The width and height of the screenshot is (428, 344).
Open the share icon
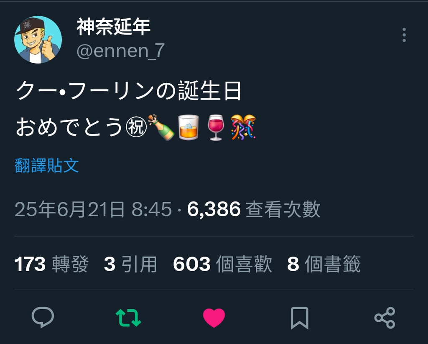pos(385,318)
